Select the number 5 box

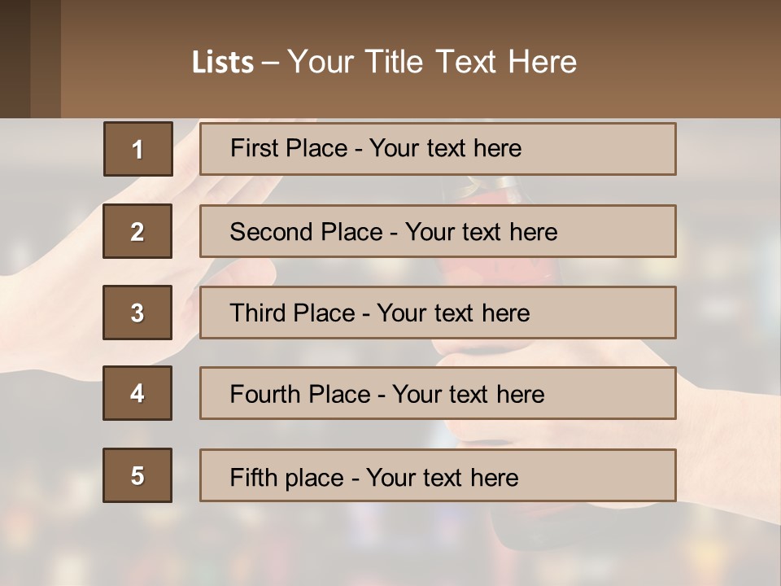pyautogui.click(x=137, y=475)
